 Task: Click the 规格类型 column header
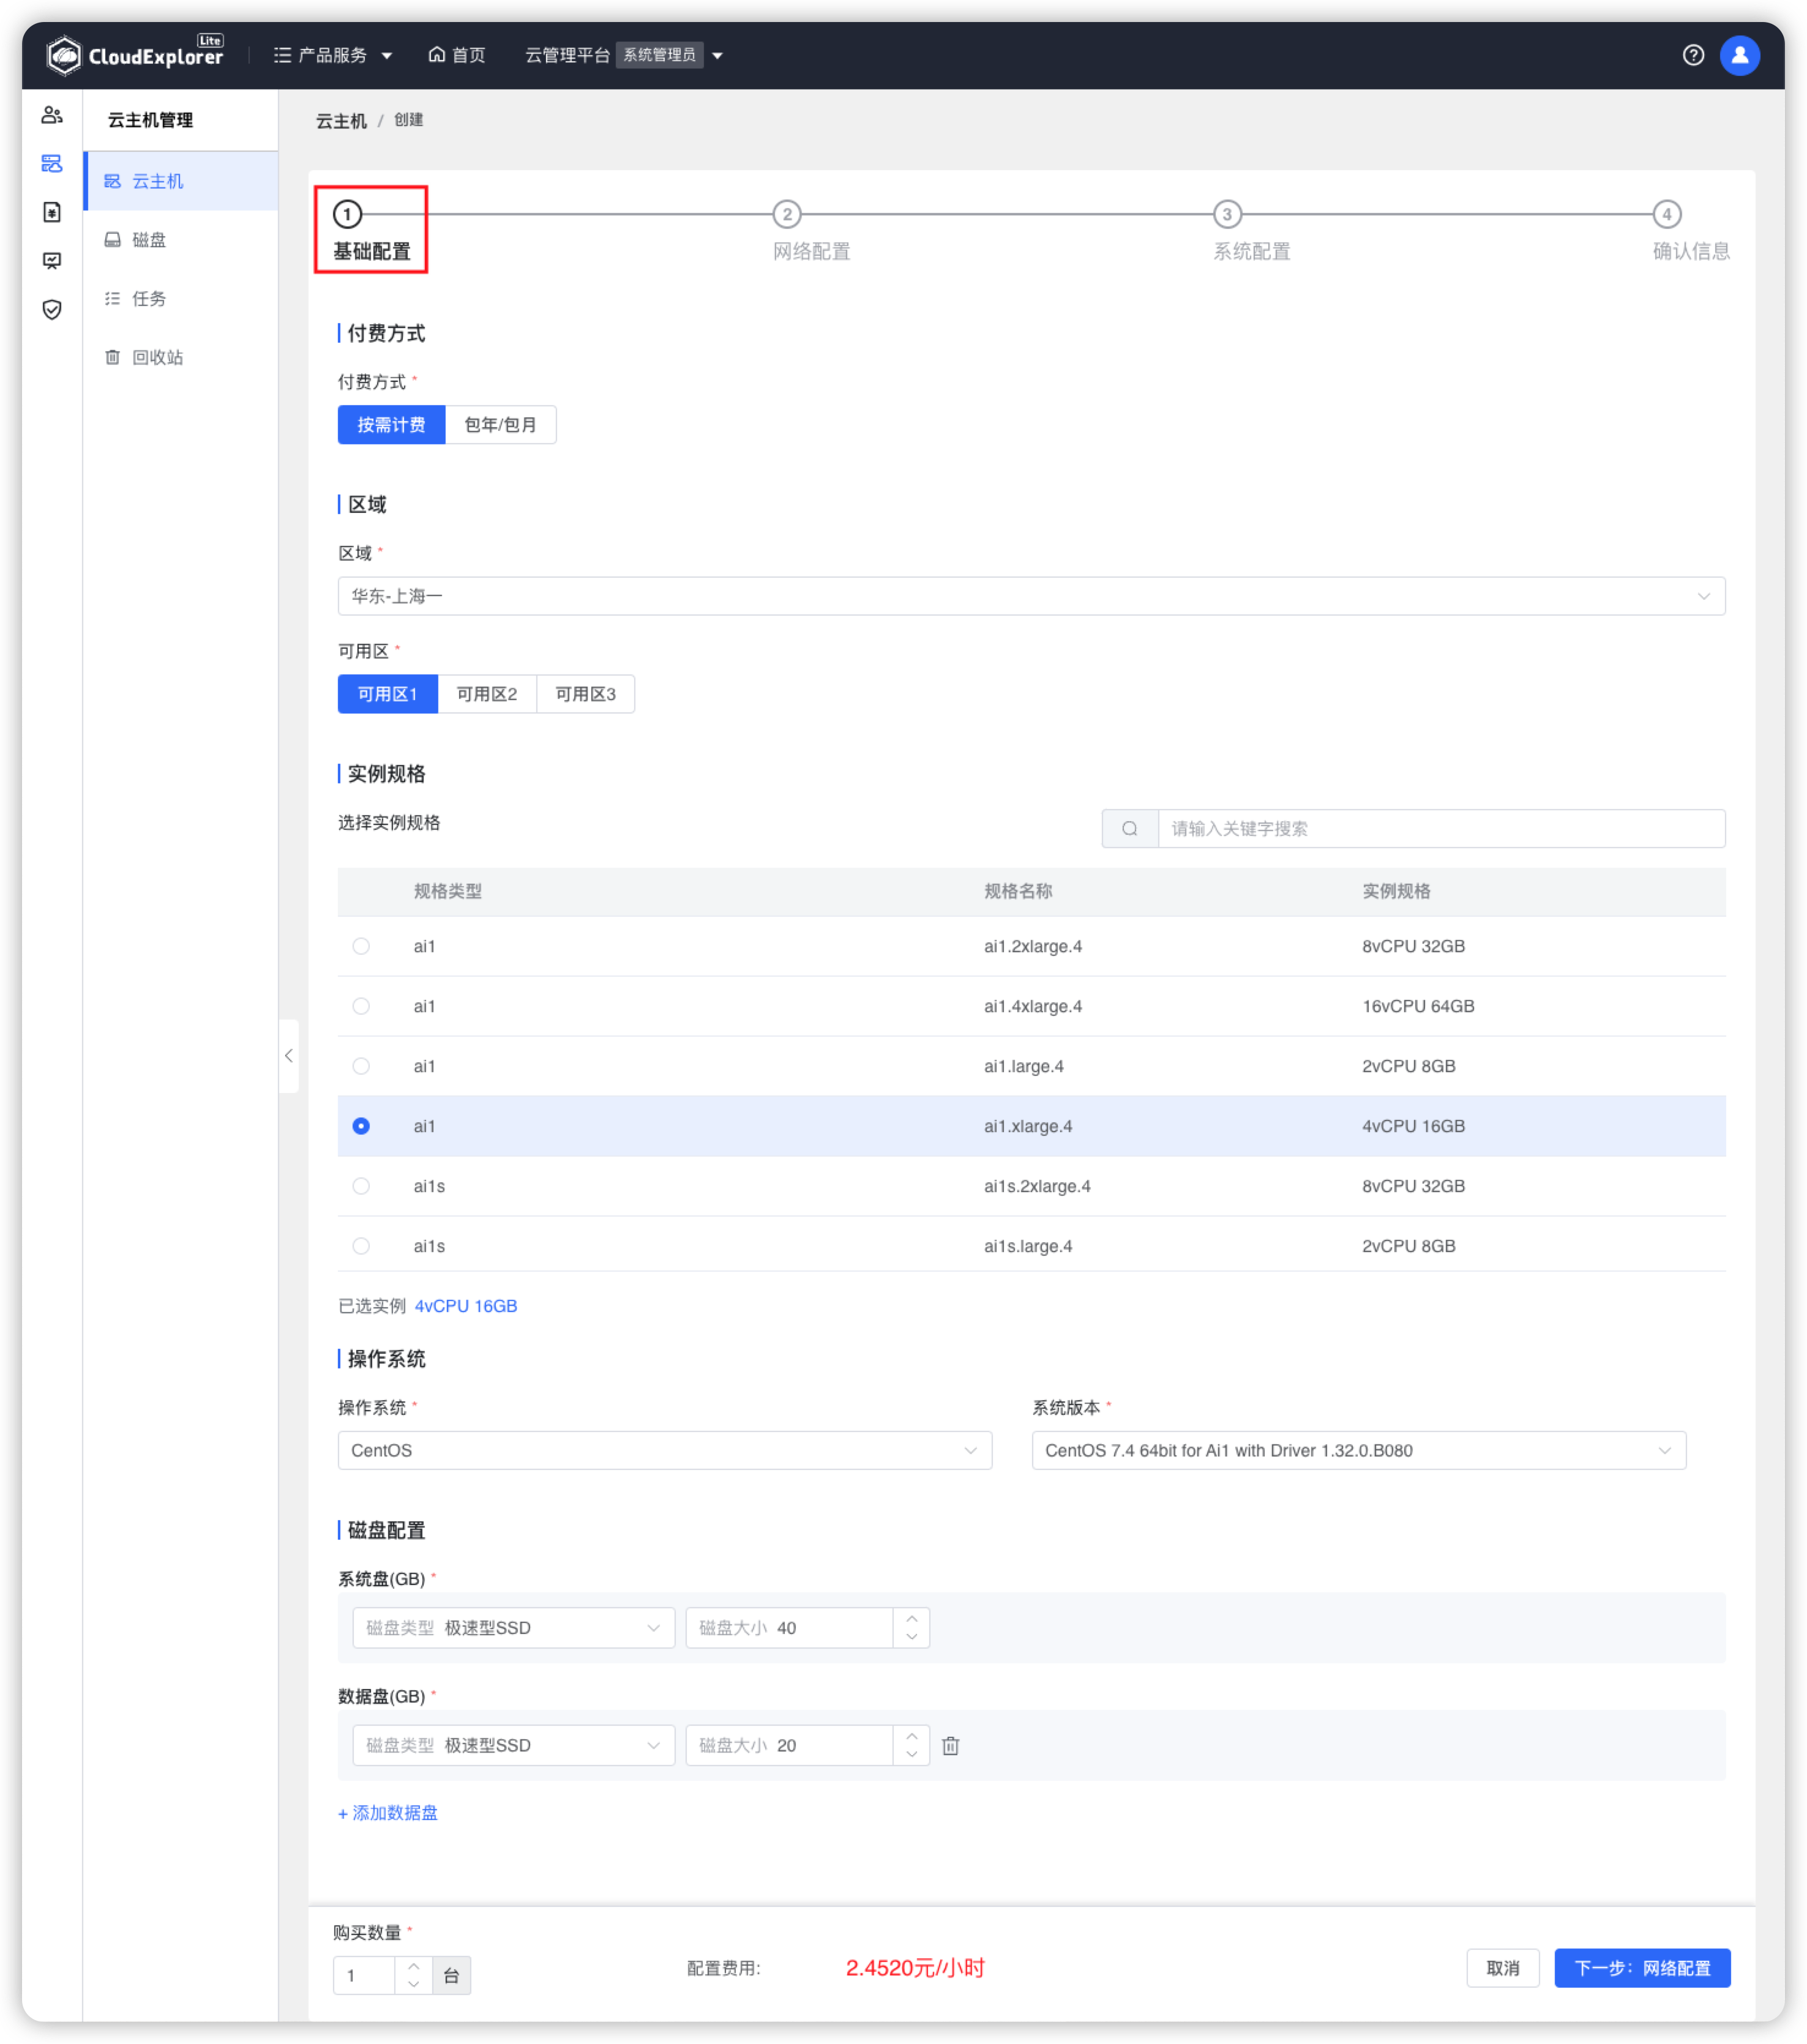[448, 892]
